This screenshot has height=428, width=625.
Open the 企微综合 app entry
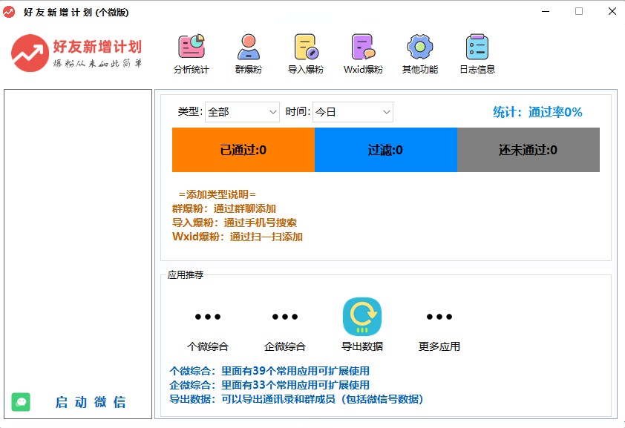(285, 317)
